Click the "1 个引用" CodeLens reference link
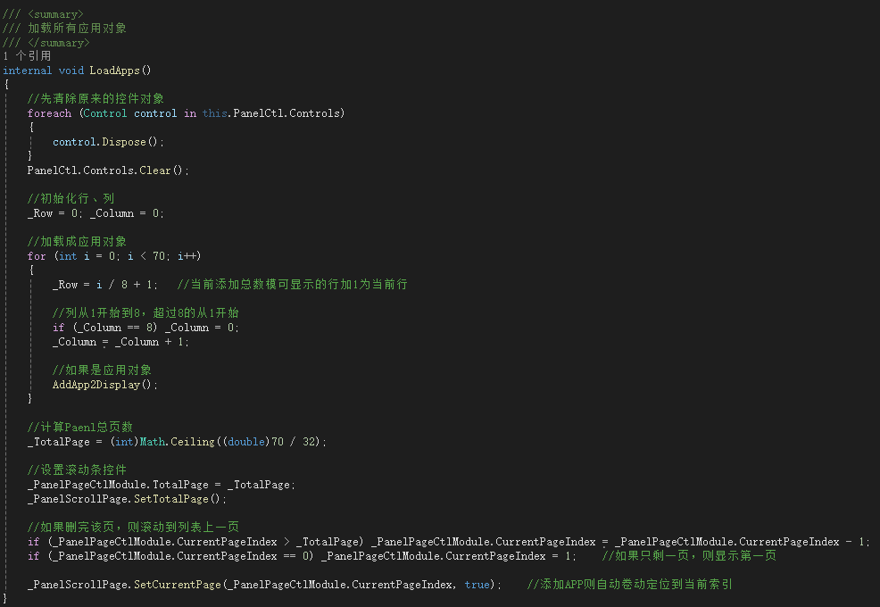This screenshot has width=880, height=607. [27, 55]
